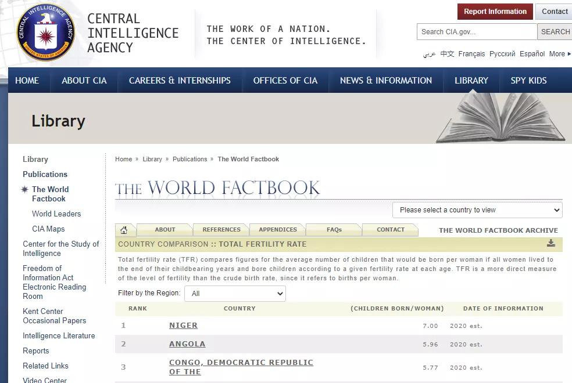Switch site language to Chinese
This screenshot has width=572, height=383.
(447, 54)
